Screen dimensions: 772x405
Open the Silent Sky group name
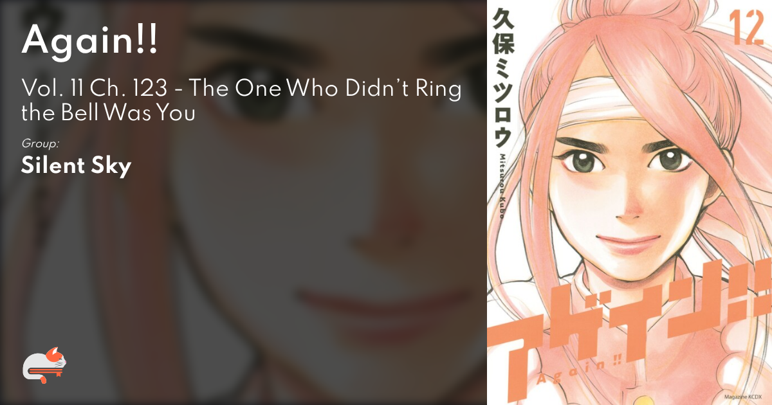76,166
